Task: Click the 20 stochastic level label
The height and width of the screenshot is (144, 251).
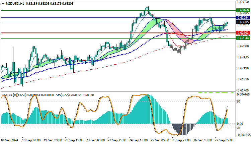Action: (238, 128)
